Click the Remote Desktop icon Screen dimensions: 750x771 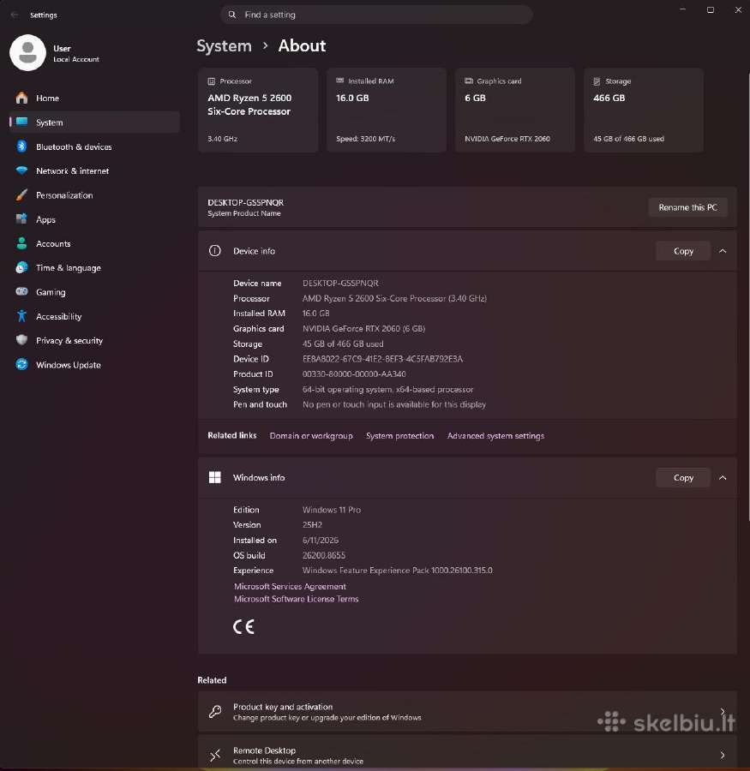[x=214, y=755]
